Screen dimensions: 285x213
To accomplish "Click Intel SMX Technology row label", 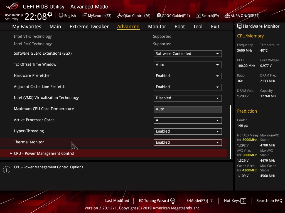I will [x=33, y=44].
